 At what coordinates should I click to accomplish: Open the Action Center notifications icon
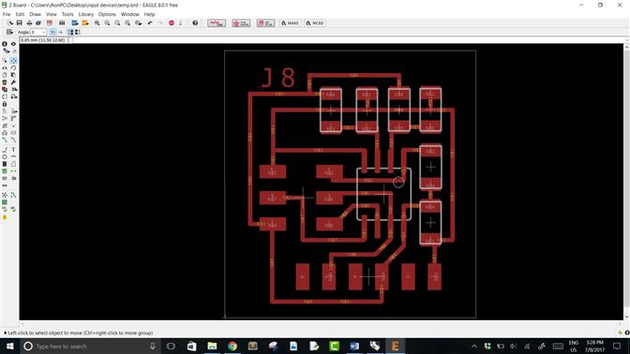pyautogui.click(x=617, y=346)
